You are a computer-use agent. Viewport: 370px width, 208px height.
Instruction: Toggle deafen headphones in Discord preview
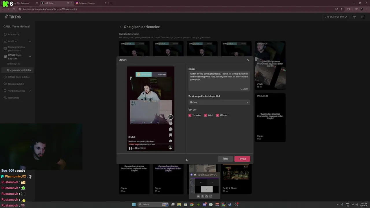point(206,196)
